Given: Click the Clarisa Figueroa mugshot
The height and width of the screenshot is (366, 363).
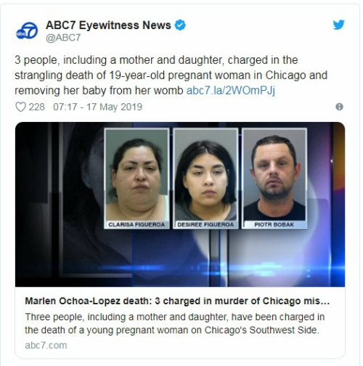Looking at the screenshot, I should pos(136,175).
